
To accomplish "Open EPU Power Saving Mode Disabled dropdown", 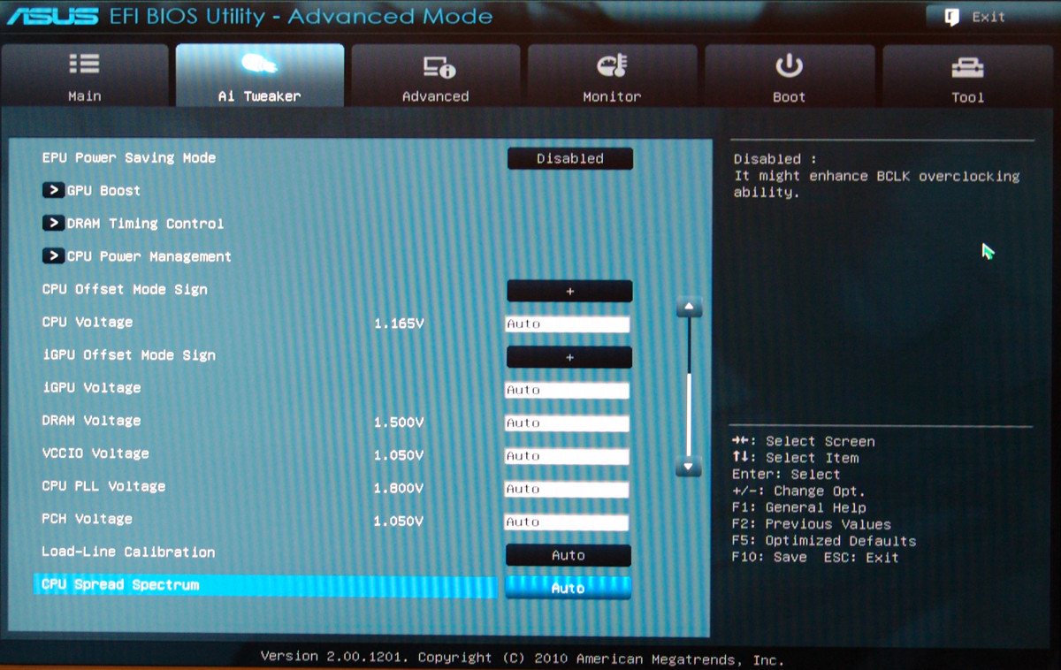I will (x=569, y=158).
